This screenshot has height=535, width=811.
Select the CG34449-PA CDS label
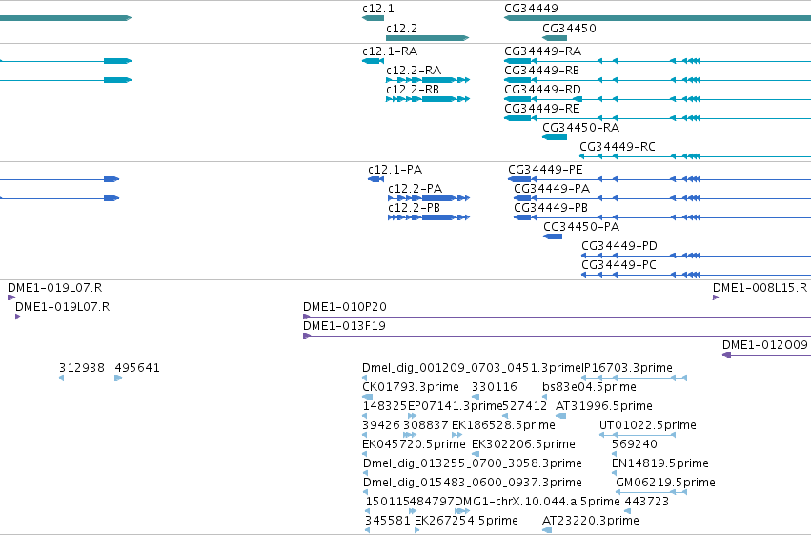pos(552,189)
